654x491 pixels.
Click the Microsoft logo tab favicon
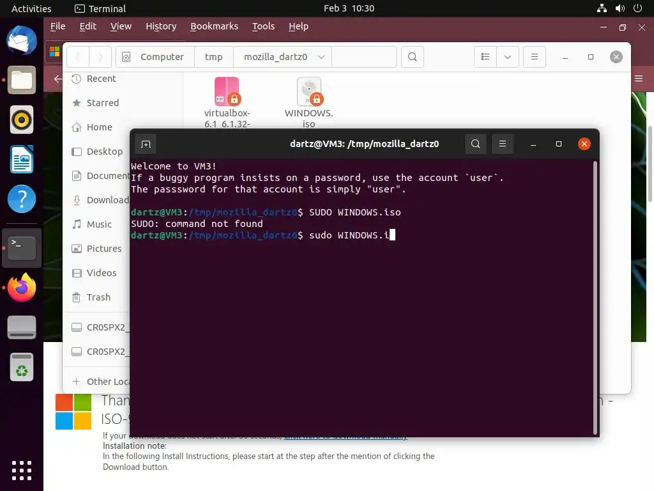point(55,52)
